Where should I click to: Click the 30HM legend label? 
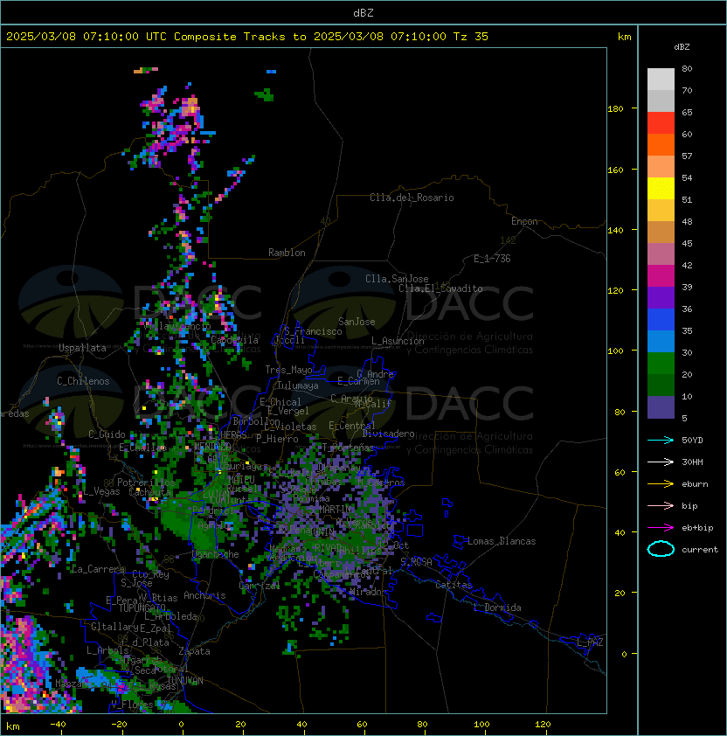[692, 462]
